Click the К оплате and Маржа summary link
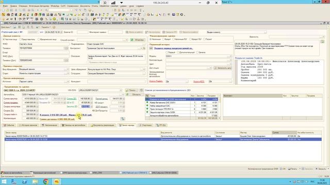The width and height of the screenshot is (330, 185). click(x=66, y=115)
